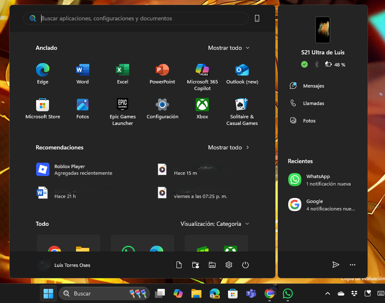The image size is (385, 303).
Task: Open Luis Torres Oses account menu
Action: point(64,265)
